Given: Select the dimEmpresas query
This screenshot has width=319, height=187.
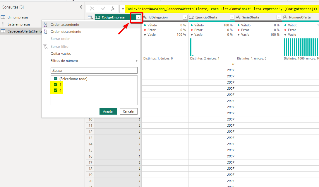Looking at the screenshot, I should [x=18, y=17].
